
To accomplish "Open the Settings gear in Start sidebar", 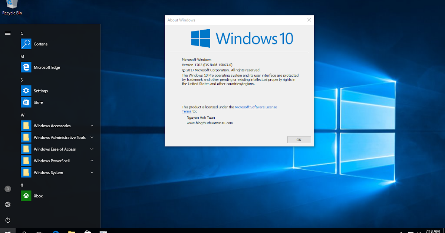I will point(8,205).
